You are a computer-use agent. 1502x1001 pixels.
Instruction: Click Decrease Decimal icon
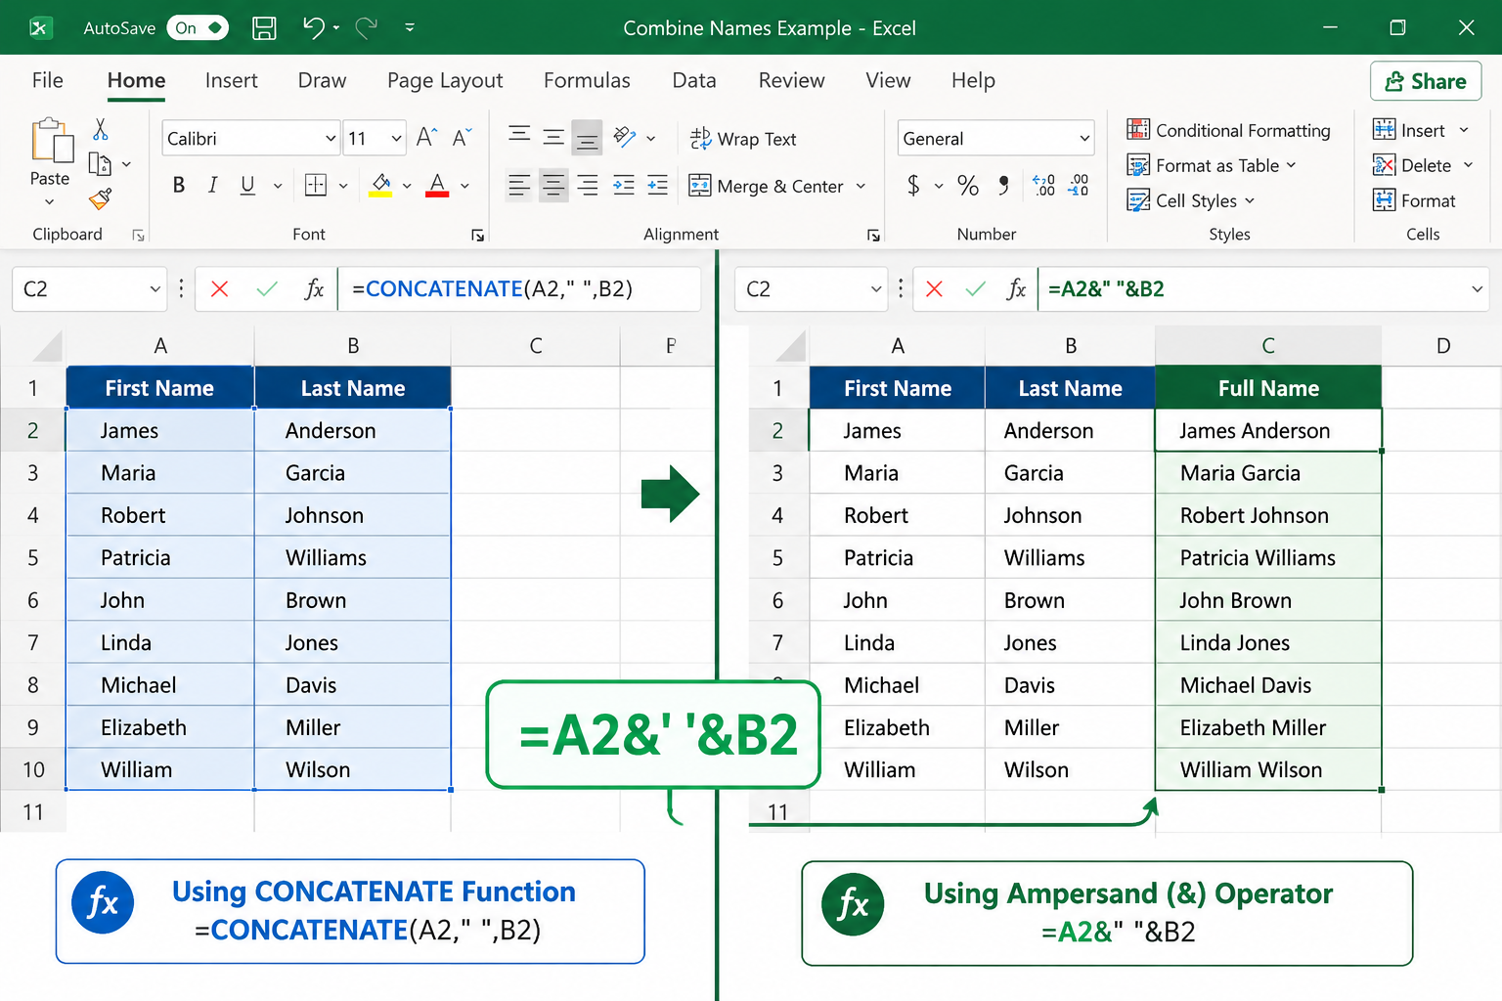tap(1079, 185)
